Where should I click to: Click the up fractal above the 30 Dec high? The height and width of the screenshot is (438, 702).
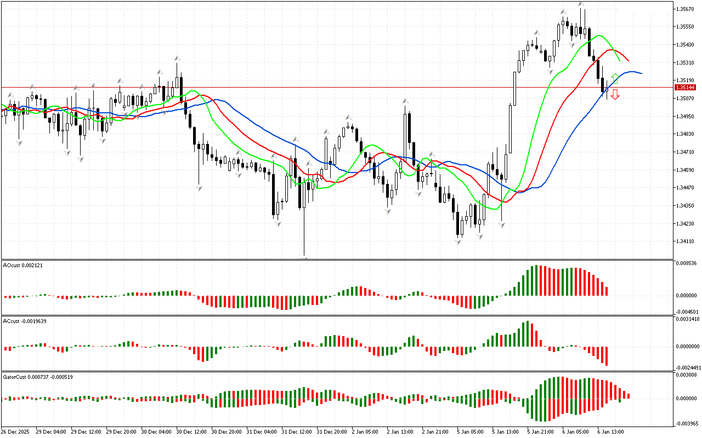click(x=177, y=57)
